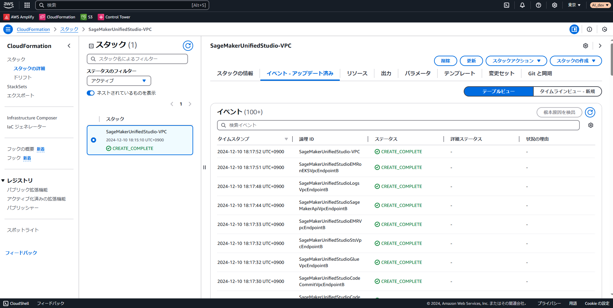Open the Change sets tab
Viewport: 613px width, 308px height.
tap(501, 73)
